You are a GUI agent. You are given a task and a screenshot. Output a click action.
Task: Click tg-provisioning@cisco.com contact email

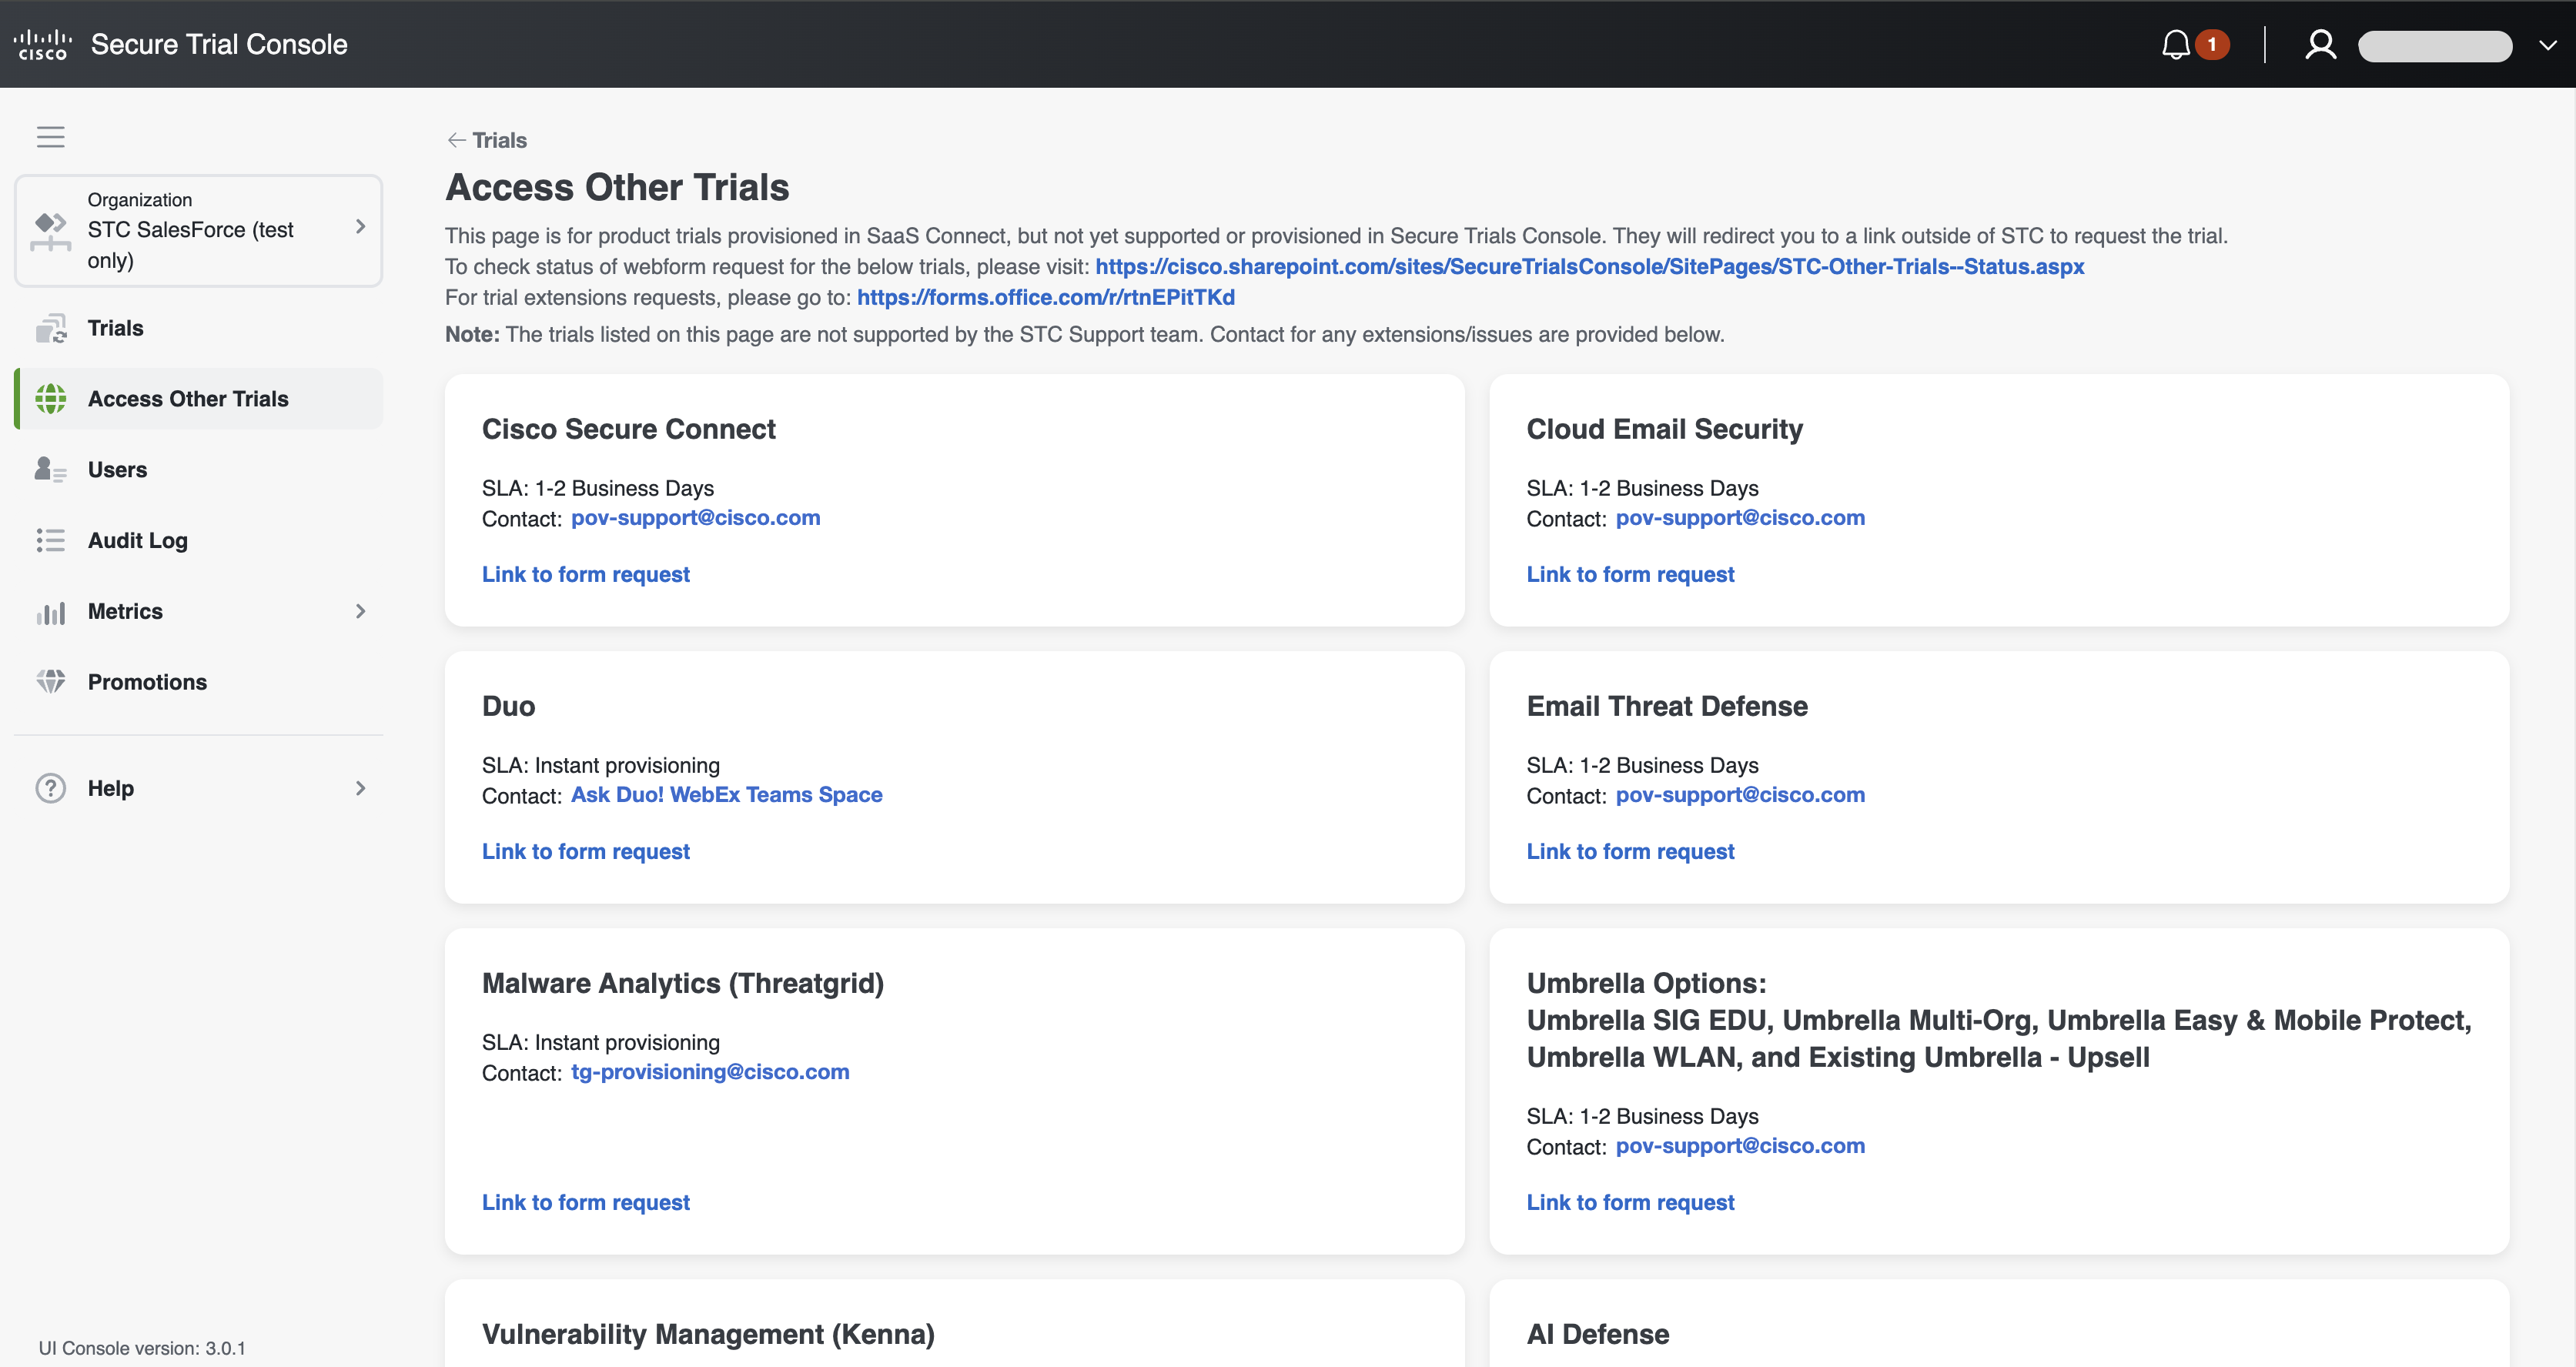(x=710, y=1072)
